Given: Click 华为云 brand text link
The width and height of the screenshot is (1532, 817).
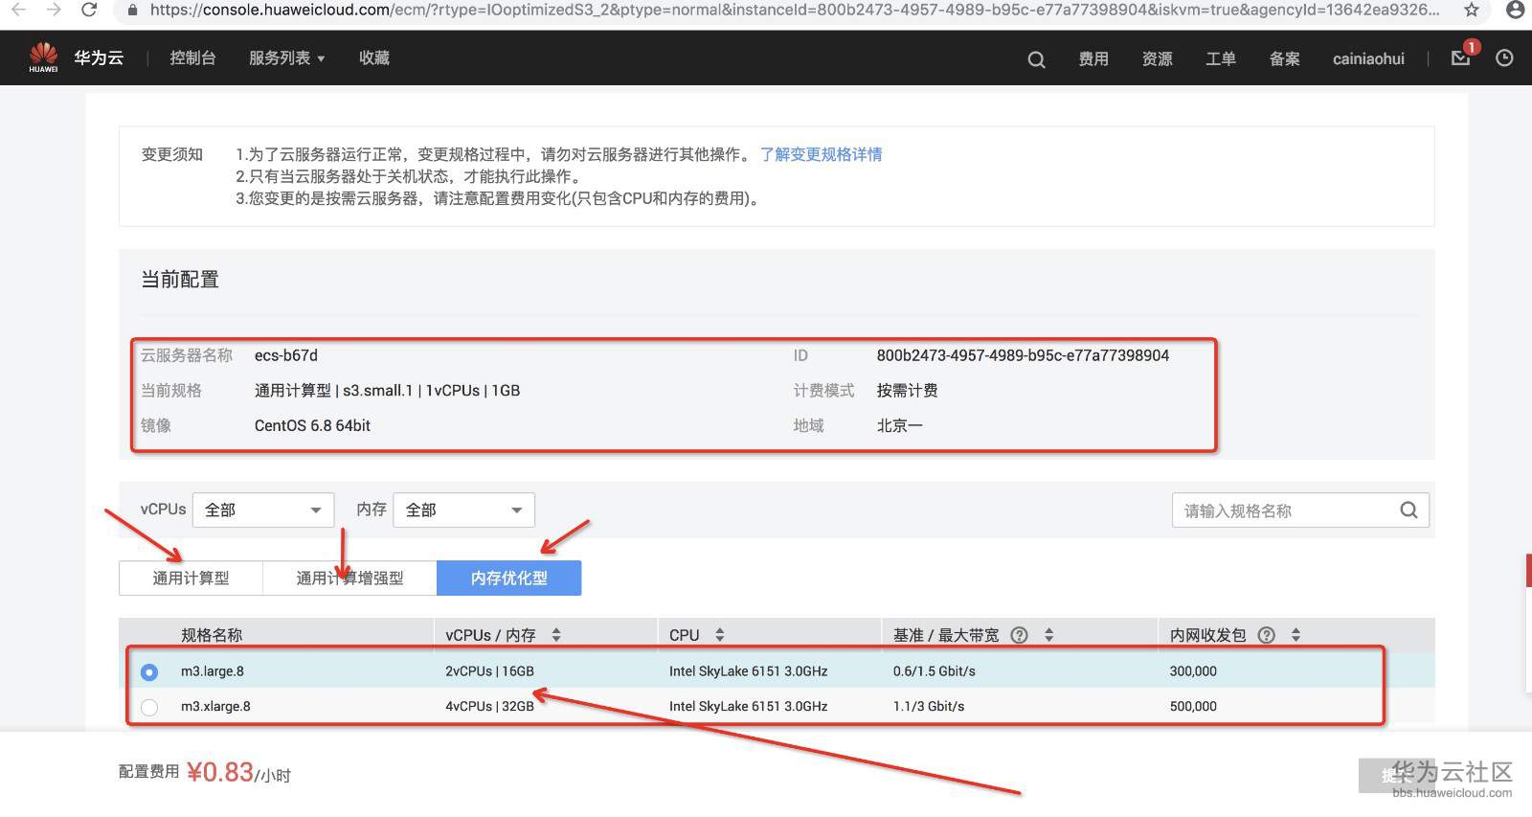Looking at the screenshot, I should (x=99, y=57).
